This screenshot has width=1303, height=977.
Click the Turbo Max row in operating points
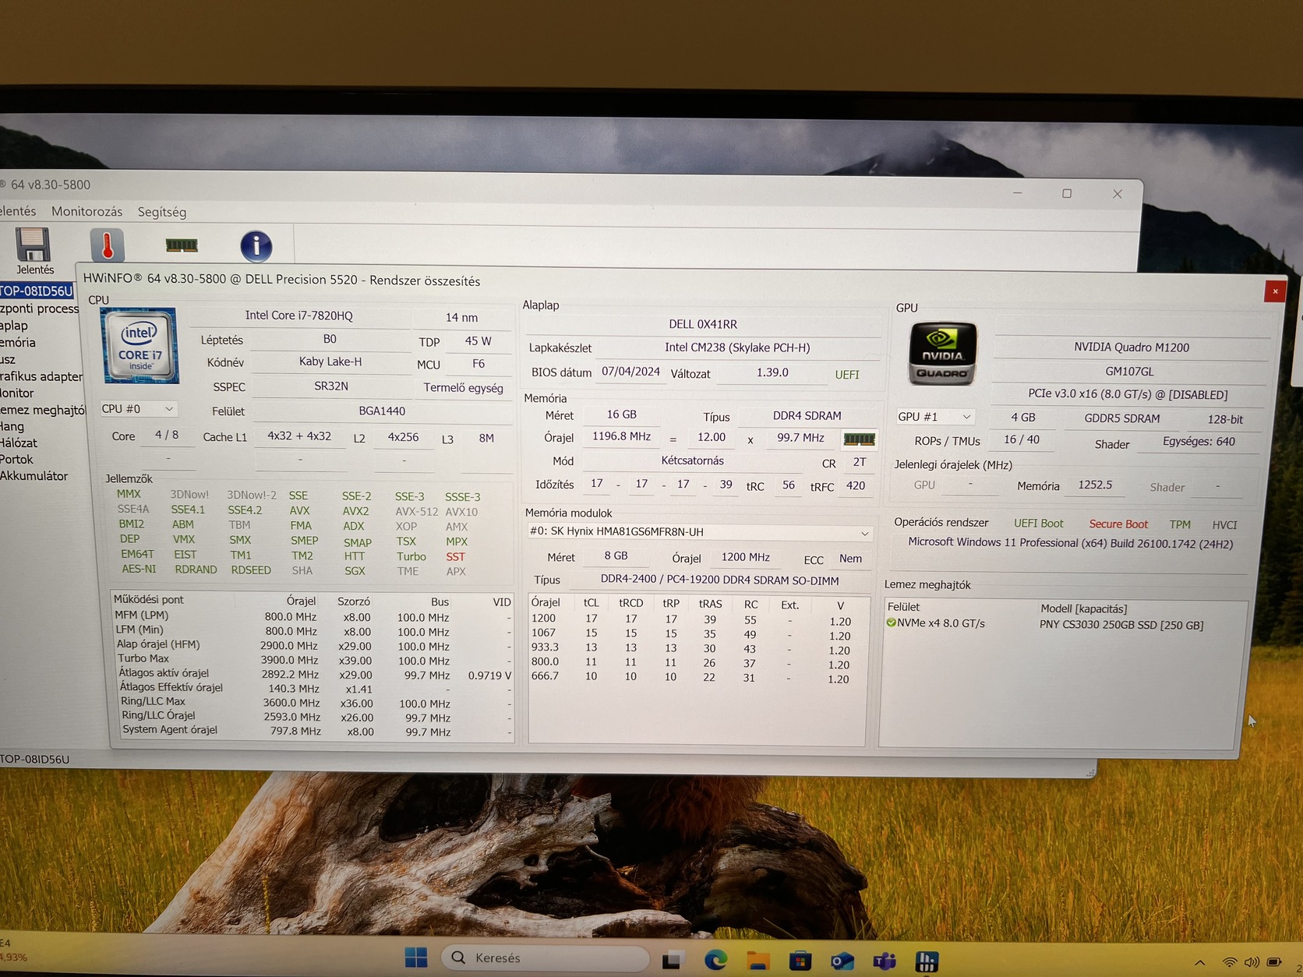tap(312, 660)
